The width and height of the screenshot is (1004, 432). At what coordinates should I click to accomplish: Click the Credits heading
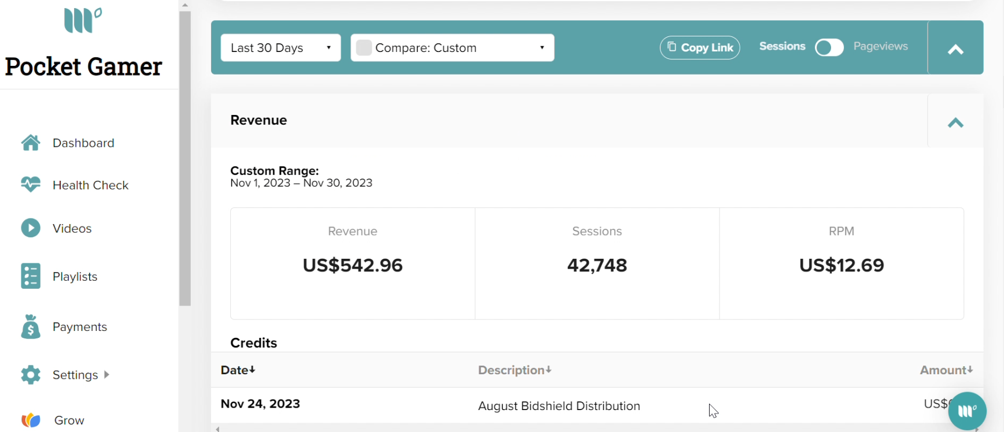[x=253, y=343]
